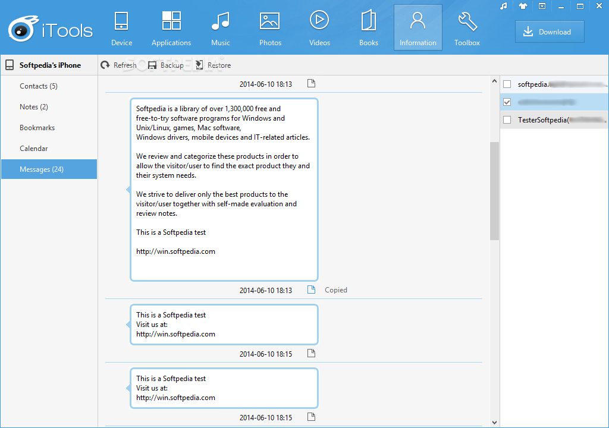Open the Books section

click(x=369, y=28)
